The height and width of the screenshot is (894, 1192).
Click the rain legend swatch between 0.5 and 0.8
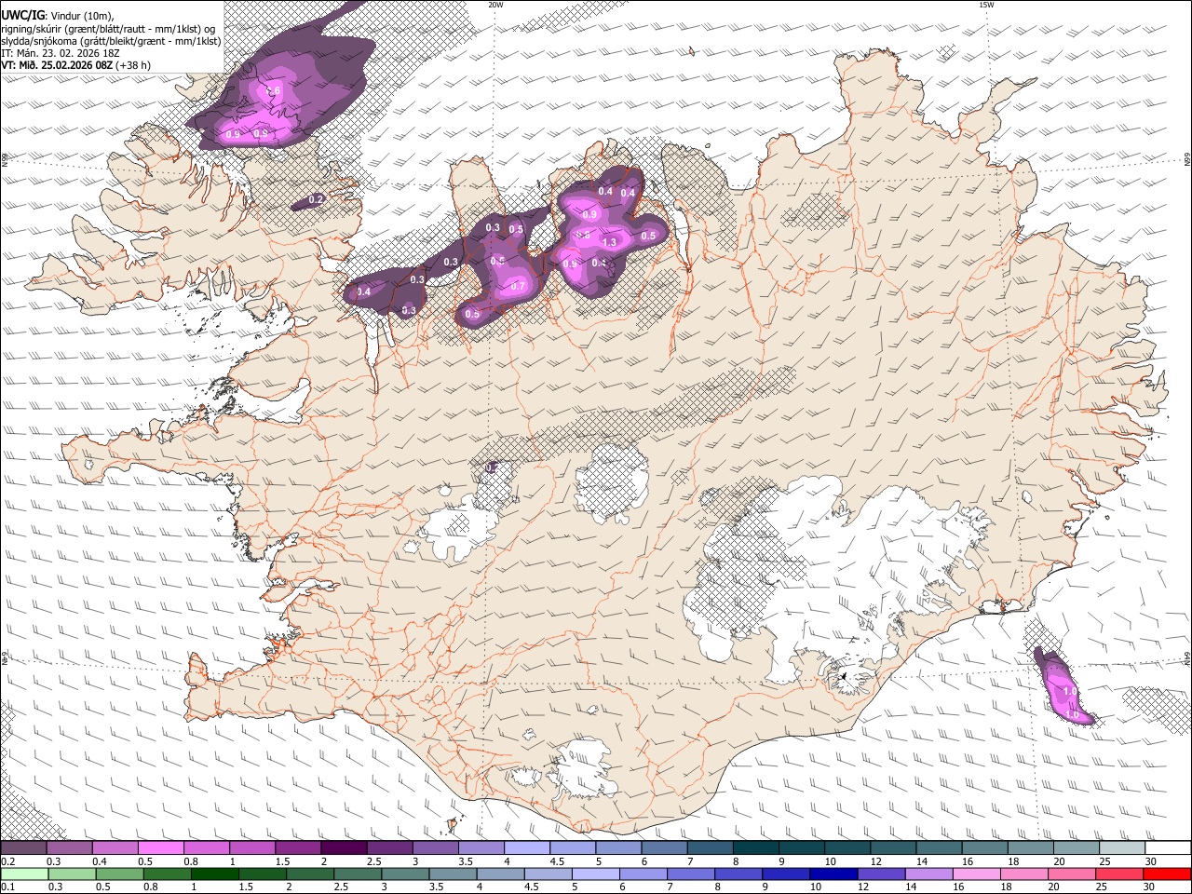pos(119,874)
